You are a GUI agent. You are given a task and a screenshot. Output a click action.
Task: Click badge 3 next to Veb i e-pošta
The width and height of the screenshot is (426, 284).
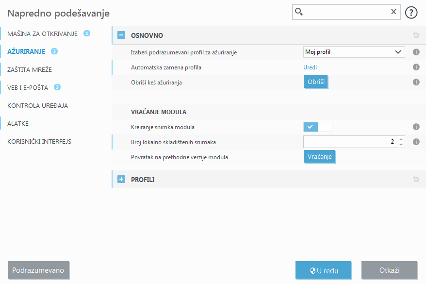pyautogui.click(x=57, y=87)
